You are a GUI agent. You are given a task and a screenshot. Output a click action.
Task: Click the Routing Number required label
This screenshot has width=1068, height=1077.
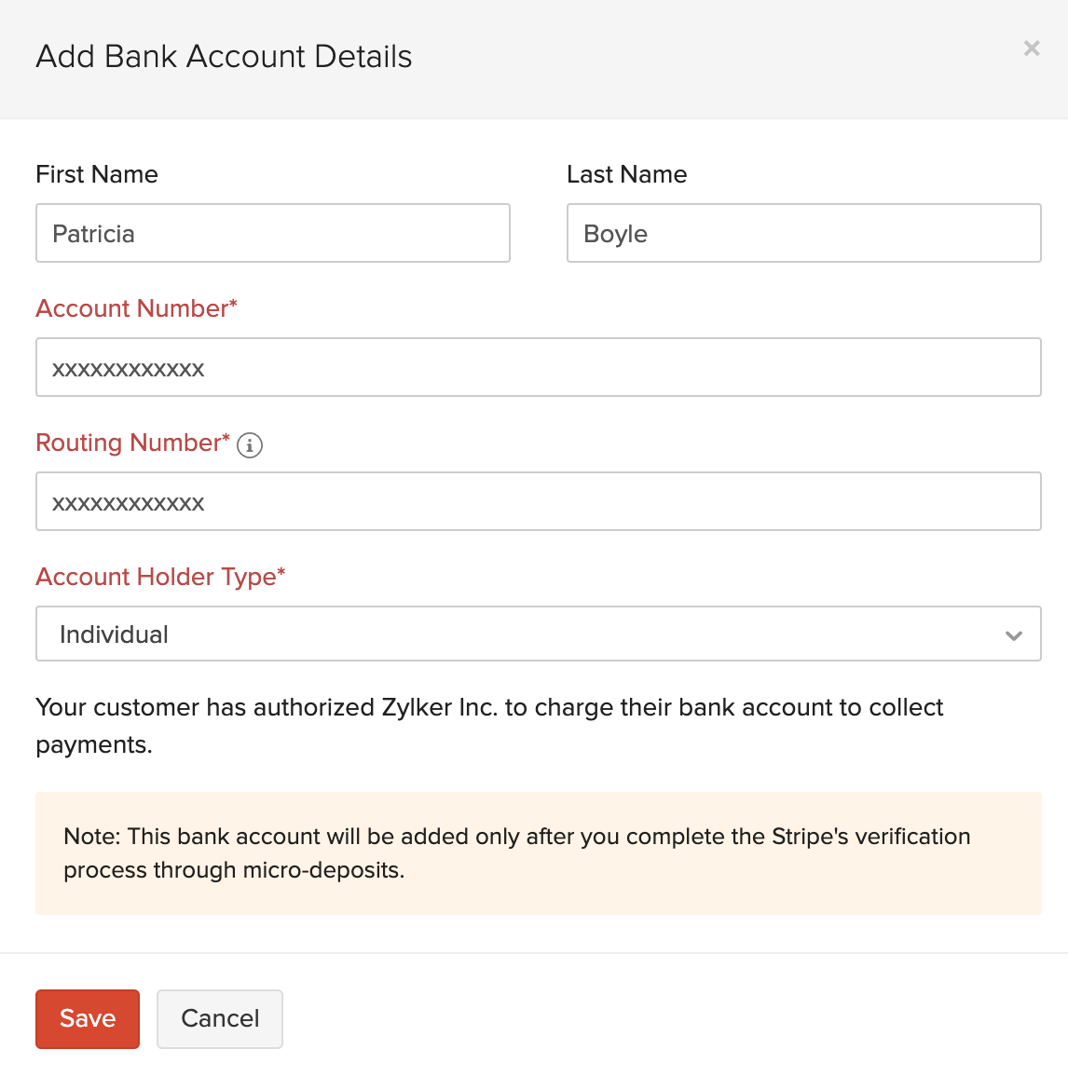pyautogui.click(x=131, y=443)
